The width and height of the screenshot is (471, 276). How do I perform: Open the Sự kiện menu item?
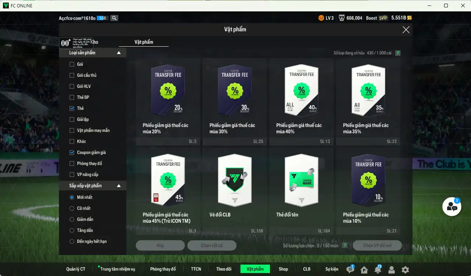pos(332,269)
